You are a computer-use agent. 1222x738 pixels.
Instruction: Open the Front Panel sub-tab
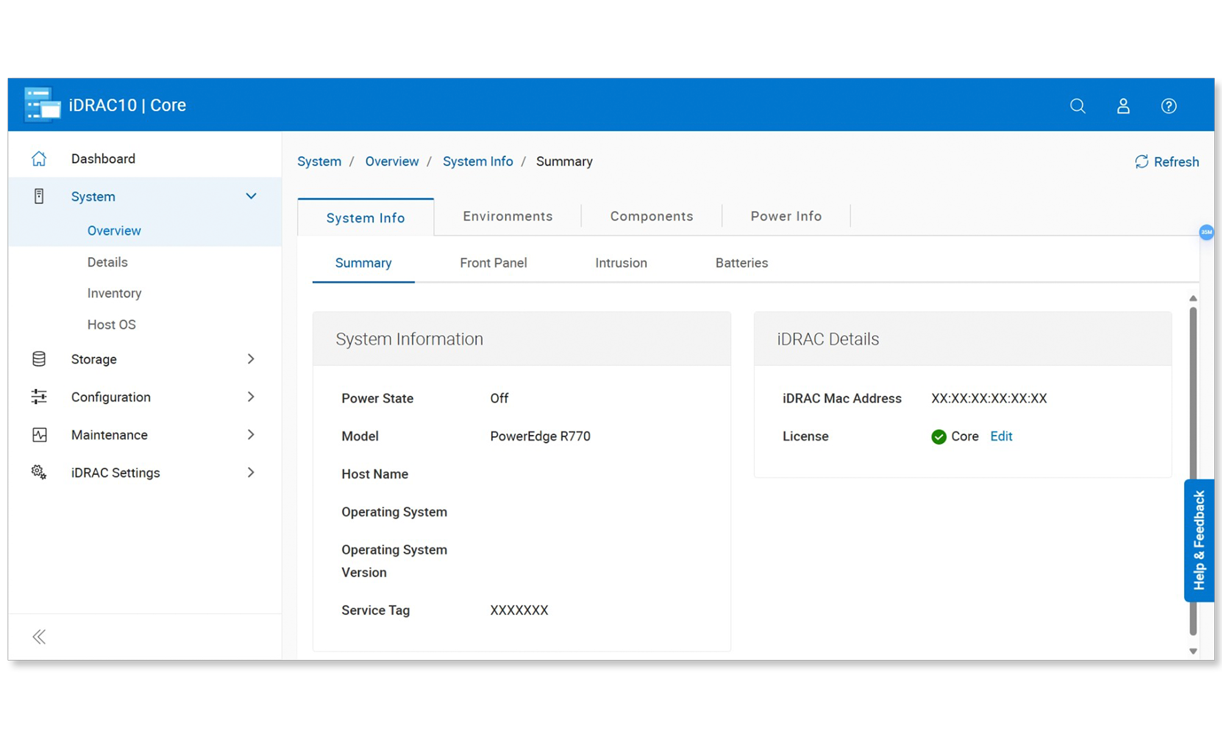[x=493, y=263]
